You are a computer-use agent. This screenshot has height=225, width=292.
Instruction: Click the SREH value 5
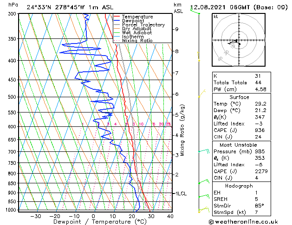pyautogui.click(x=256, y=199)
